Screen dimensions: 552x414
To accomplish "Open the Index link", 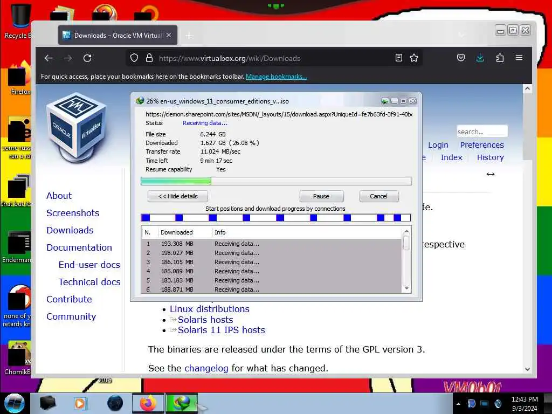I will point(451,157).
